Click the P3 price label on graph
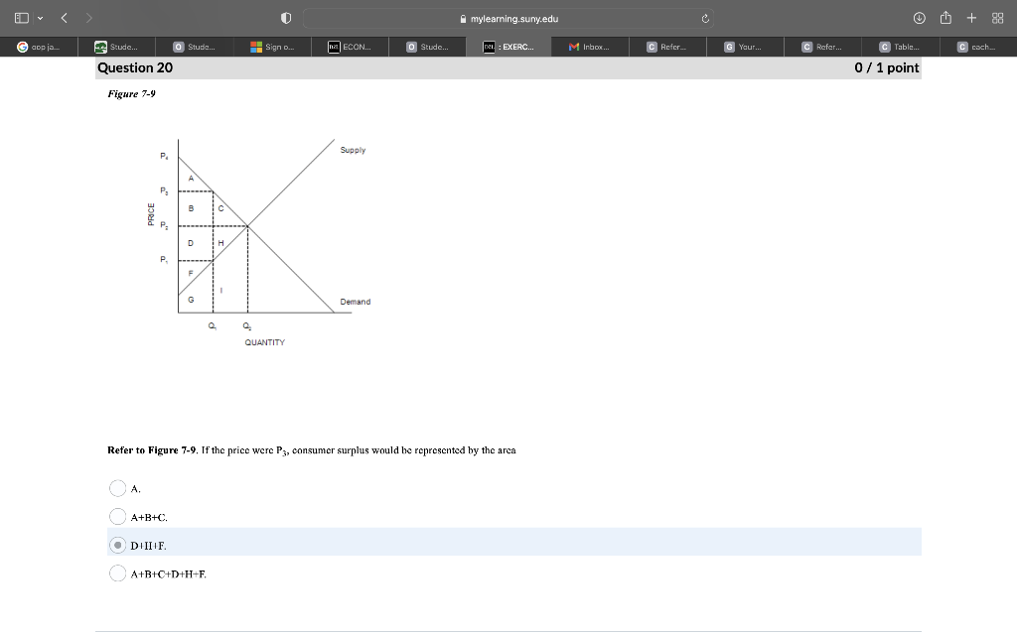The height and width of the screenshot is (635, 1017). point(164,191)
